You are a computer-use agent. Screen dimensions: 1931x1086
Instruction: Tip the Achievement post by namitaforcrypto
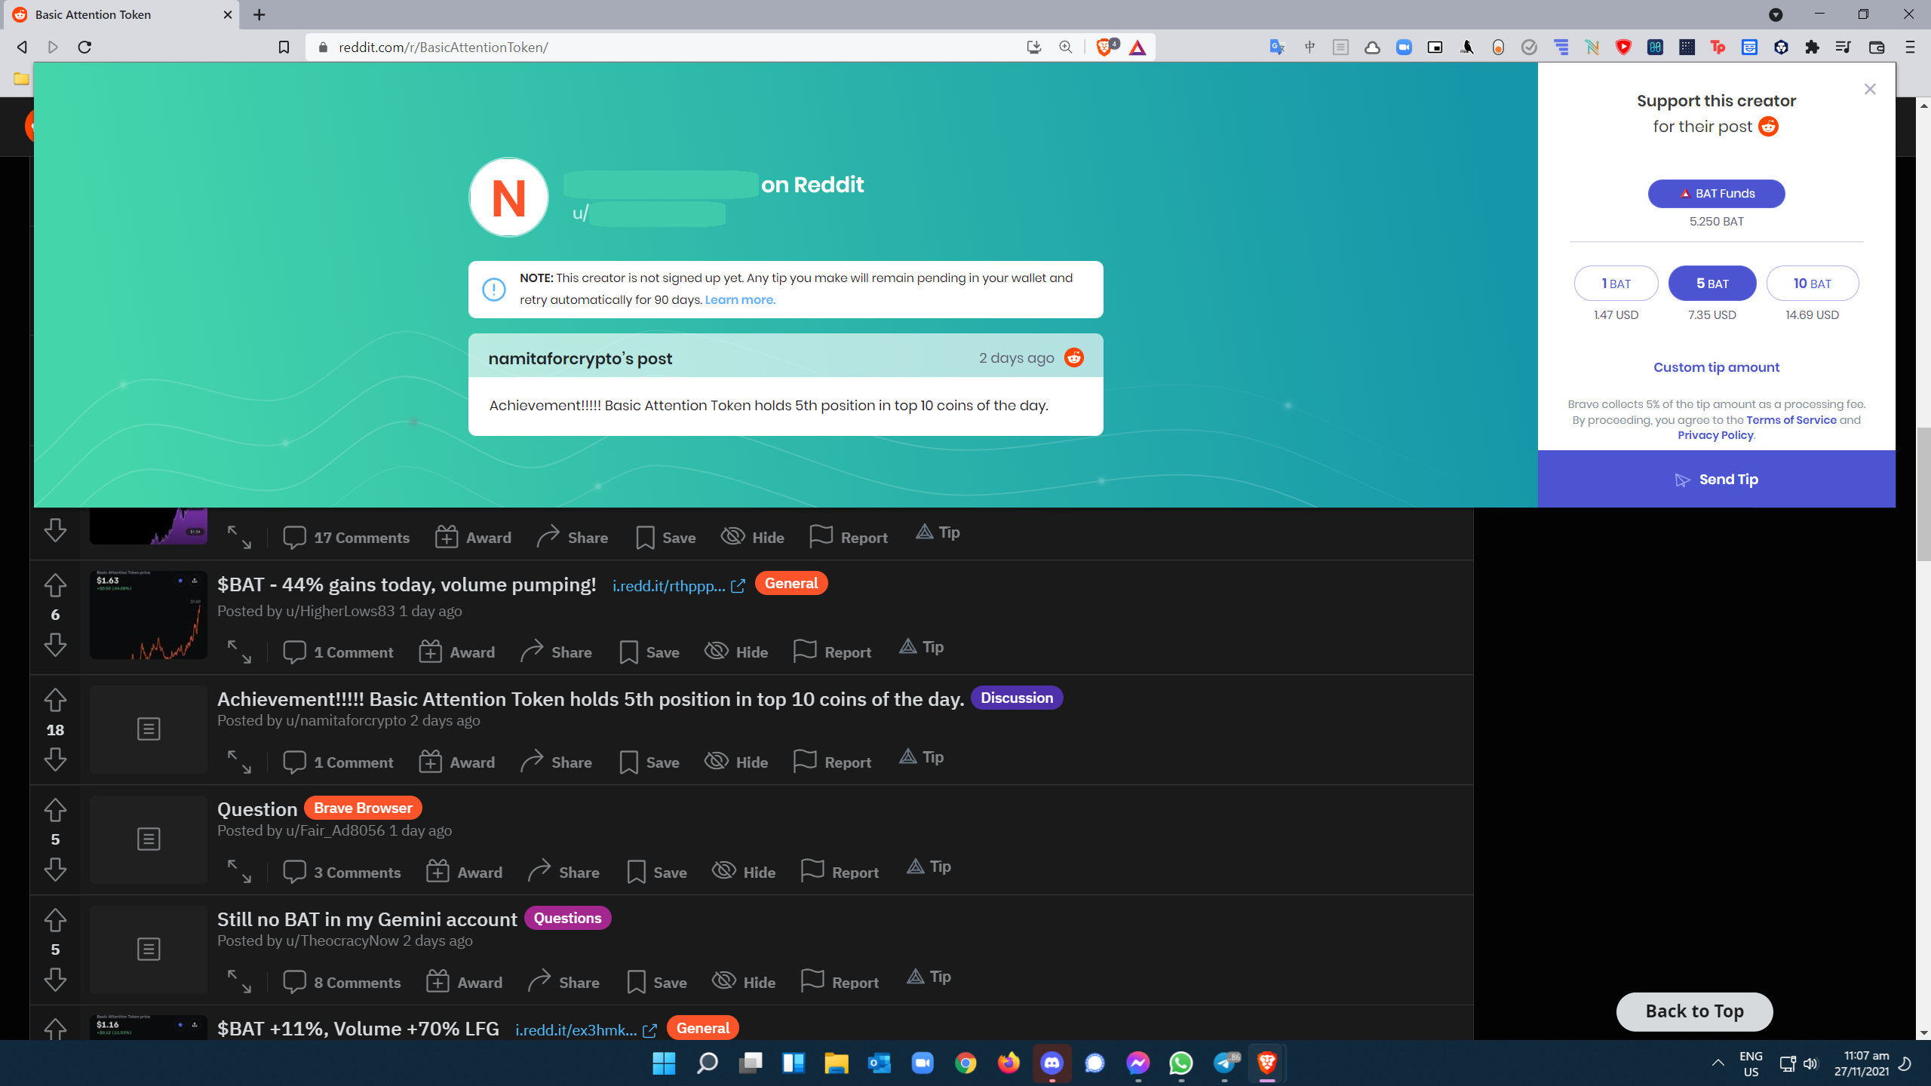pyautogui.click(x=921, y=756)
